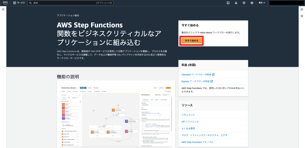Launch CloudShell from the header icon
Viewport: 305px width, 148px height.
tap(228, 3)
